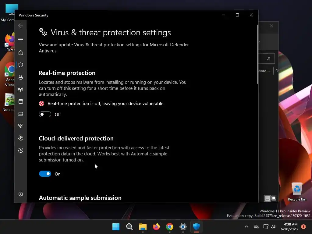Click the search magnifier in background window
Screen dimensions: 312x234
269,58
